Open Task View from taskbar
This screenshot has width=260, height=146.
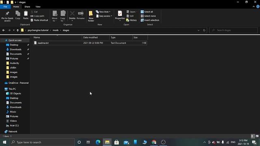tap(88, 142)
